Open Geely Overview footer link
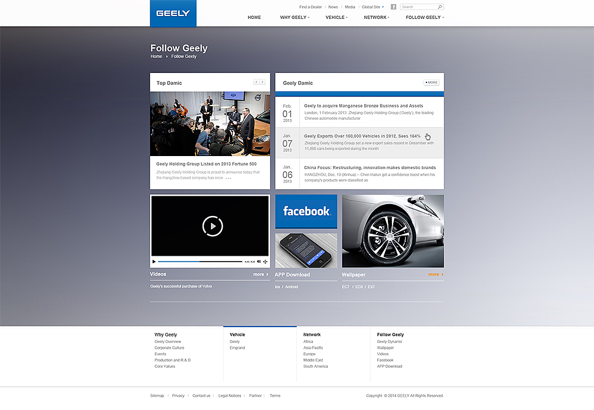 click(168, 342)
